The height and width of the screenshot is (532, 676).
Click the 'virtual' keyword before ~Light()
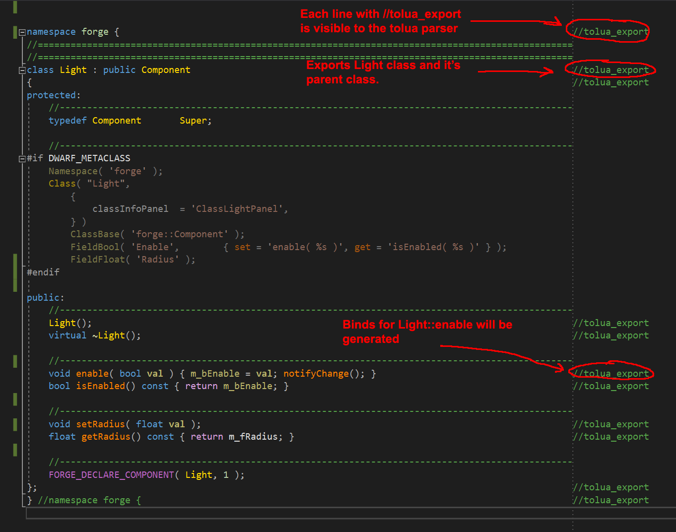click(68, 335)
